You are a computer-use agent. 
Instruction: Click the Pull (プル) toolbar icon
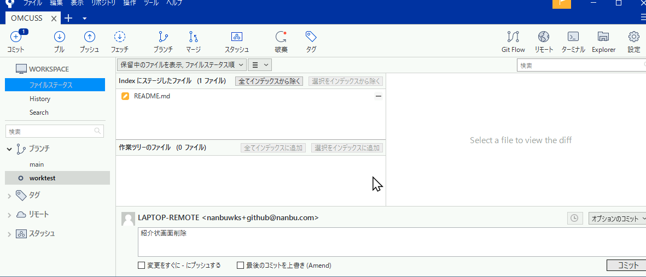pos(59,37)
